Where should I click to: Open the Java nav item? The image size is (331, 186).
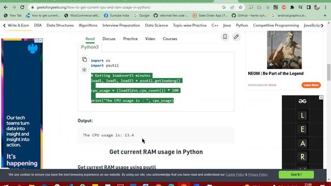click(227, 25)
